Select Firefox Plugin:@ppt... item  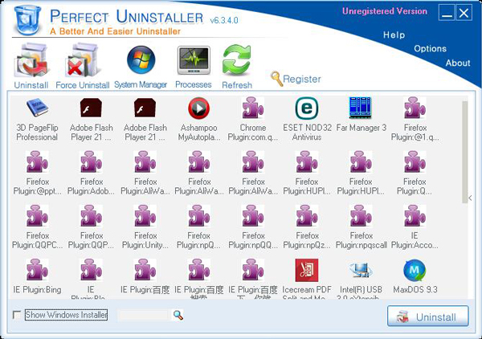[37, 173]
